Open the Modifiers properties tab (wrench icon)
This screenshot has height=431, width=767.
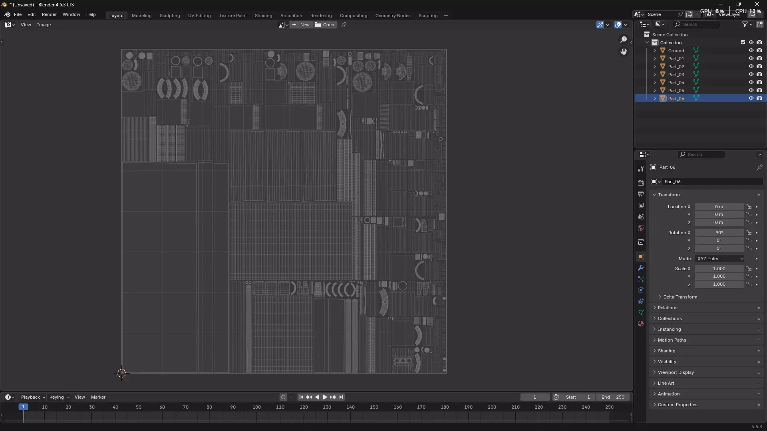641,268
